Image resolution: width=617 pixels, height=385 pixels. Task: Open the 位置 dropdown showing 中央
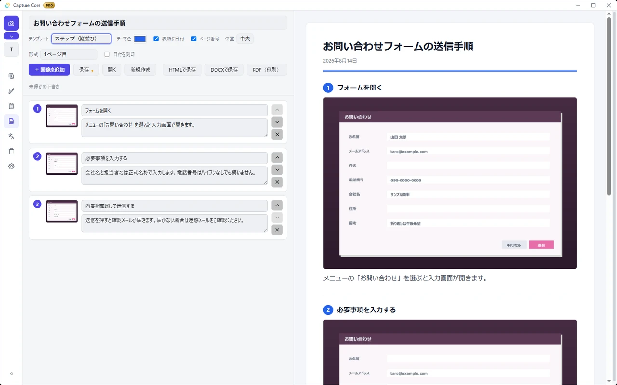pyautogui.click(x=245, y=38)
